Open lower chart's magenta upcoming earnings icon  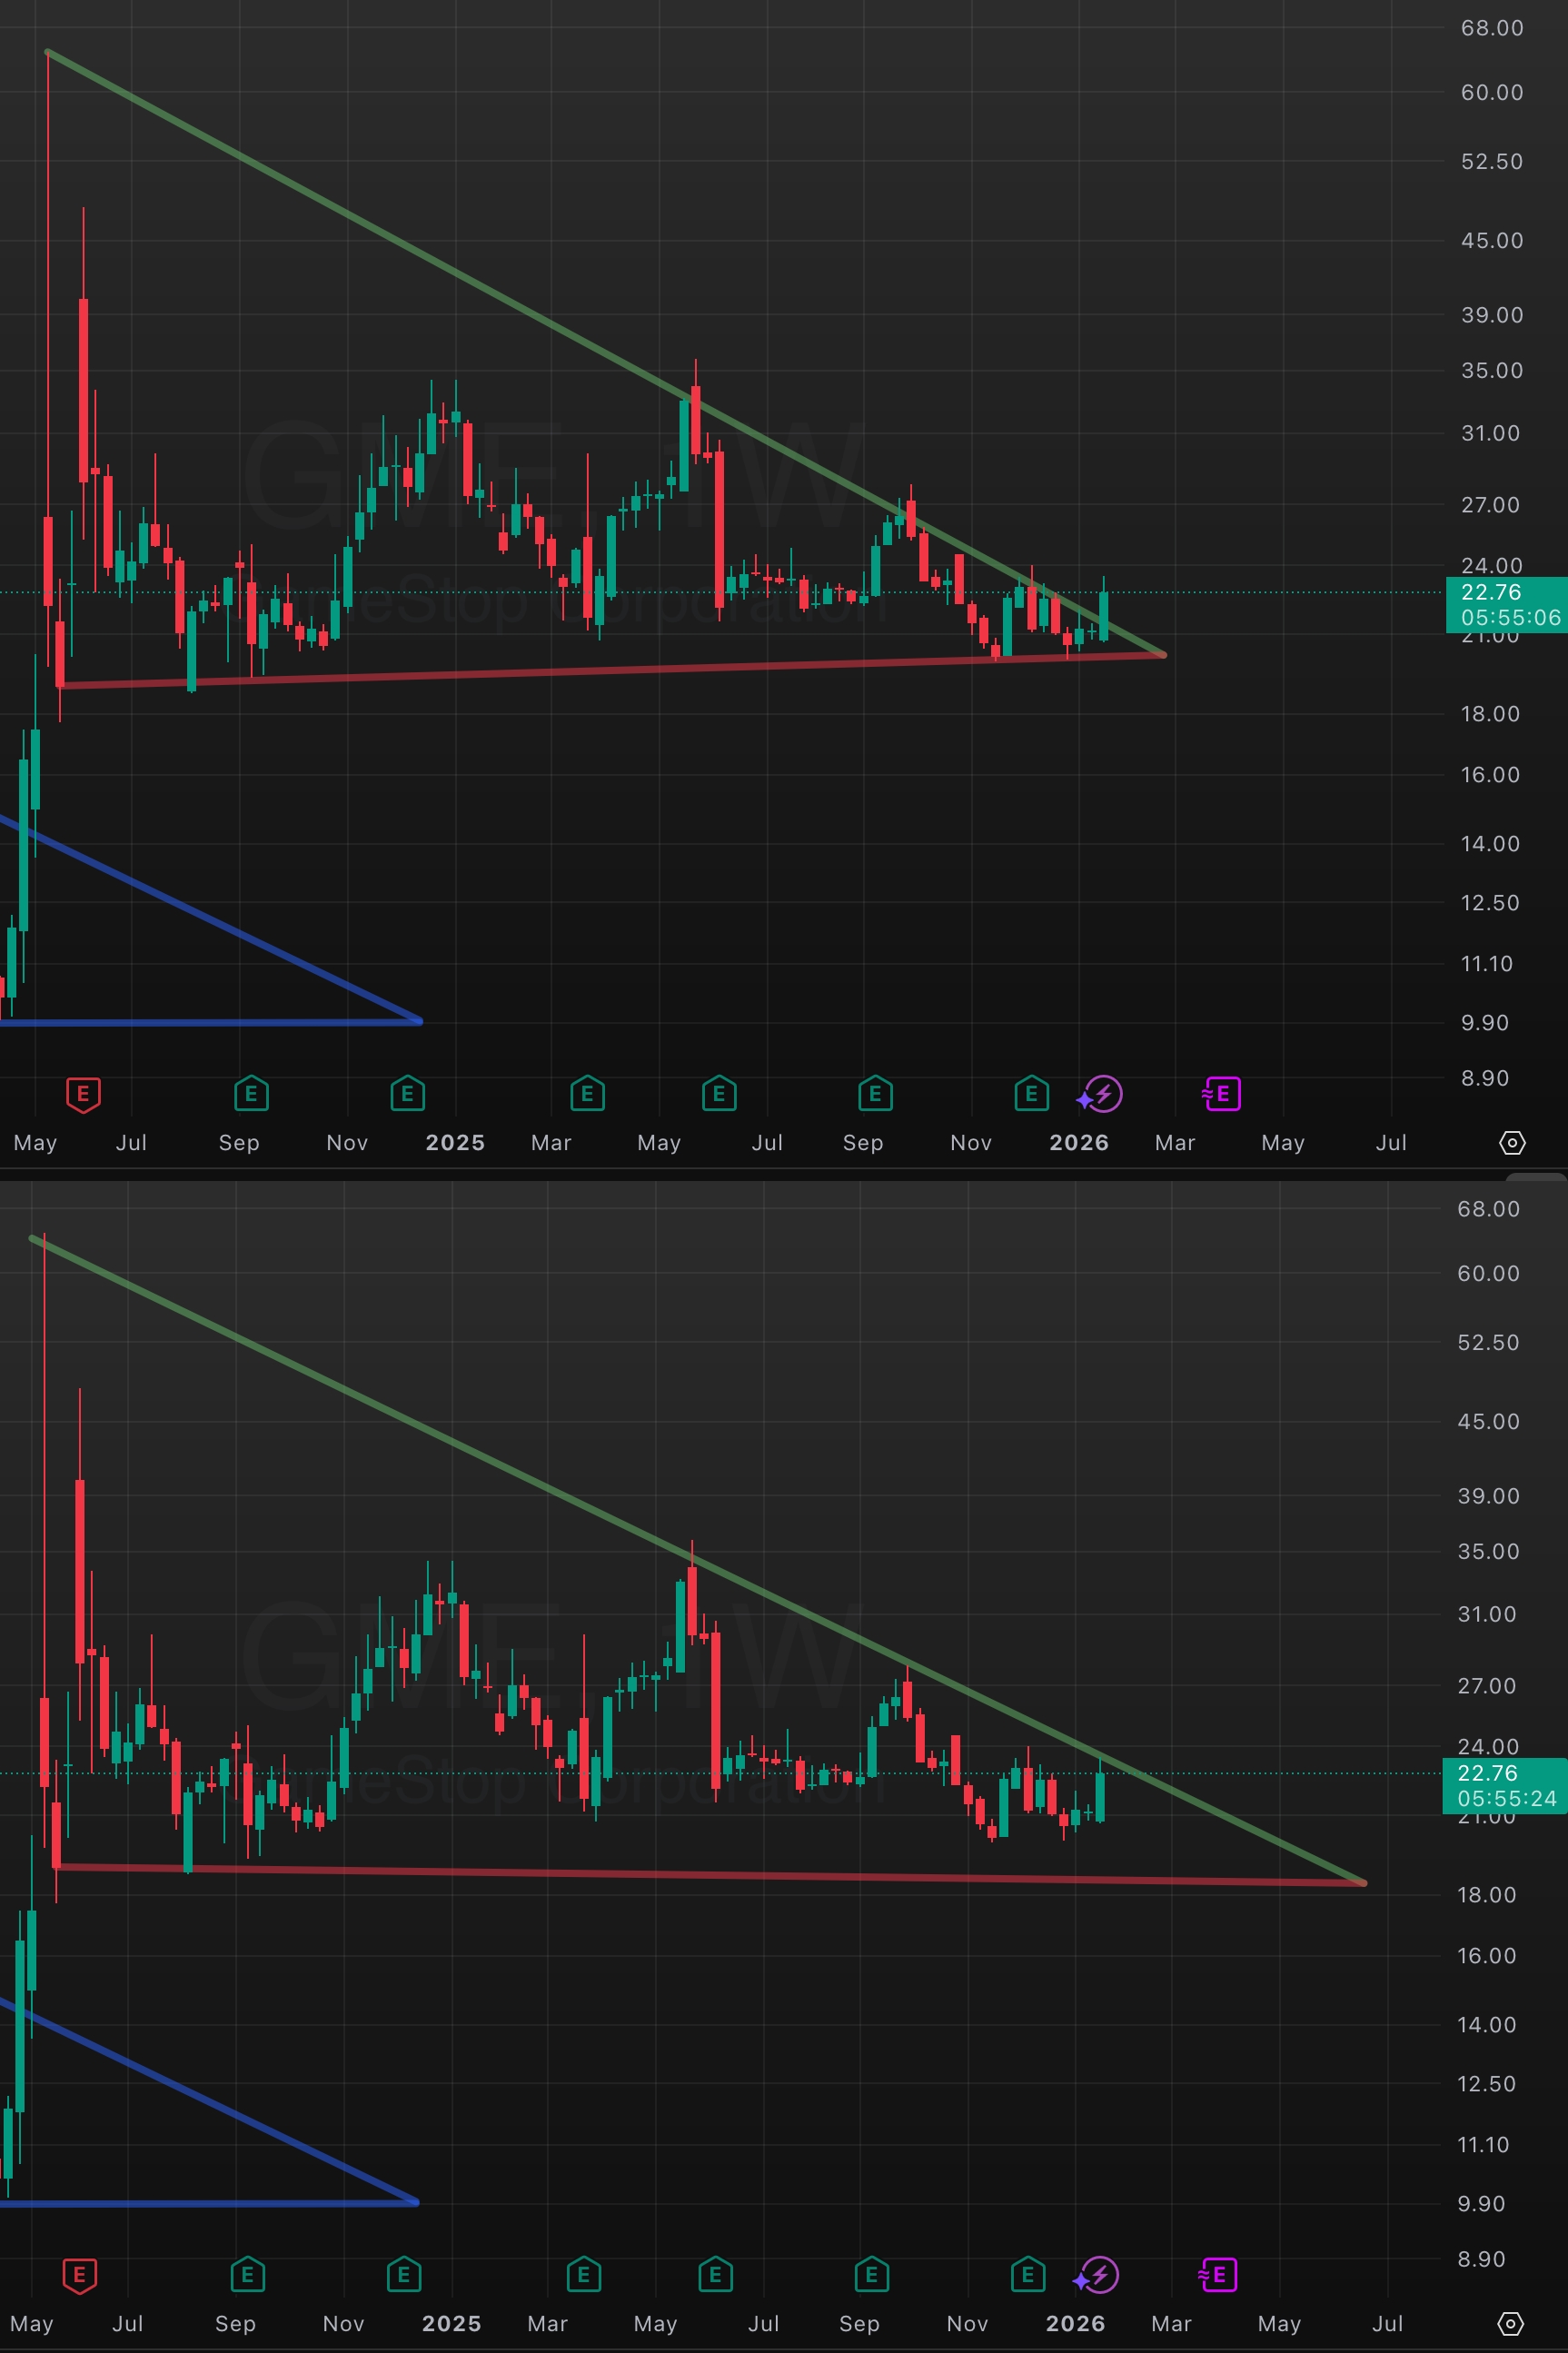click(x=1218, y=2275)
